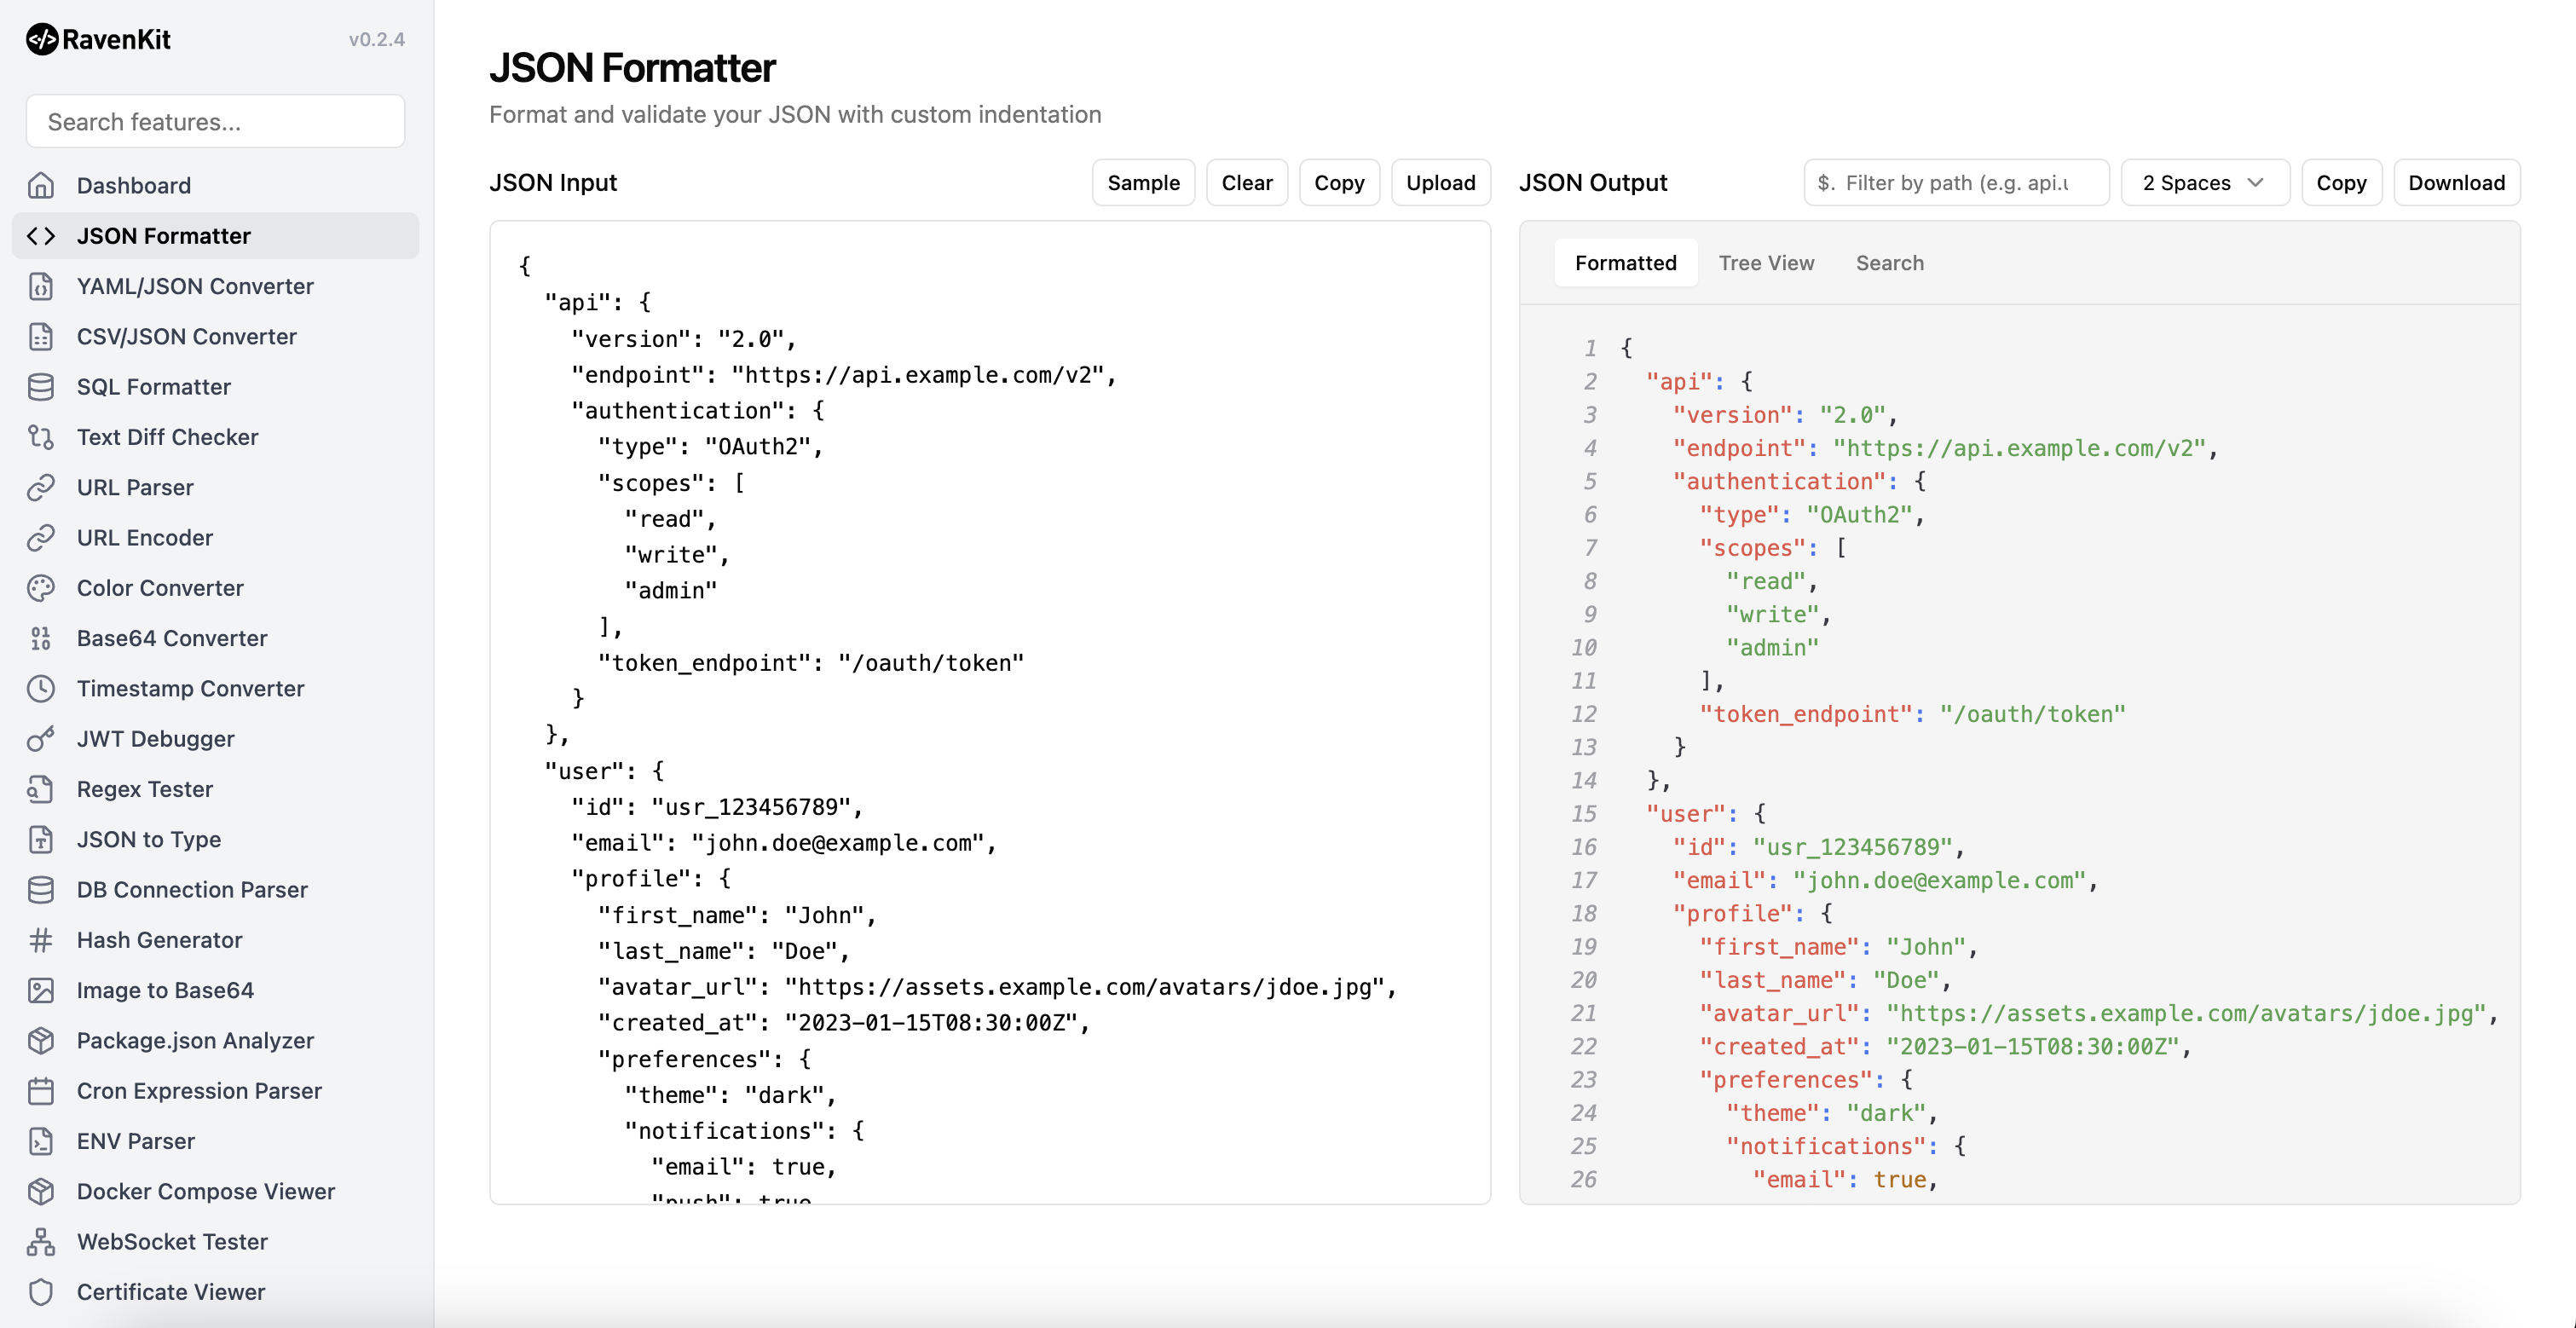
Task: Click the Download button for JSON Output
Action: pos(2455,183)
